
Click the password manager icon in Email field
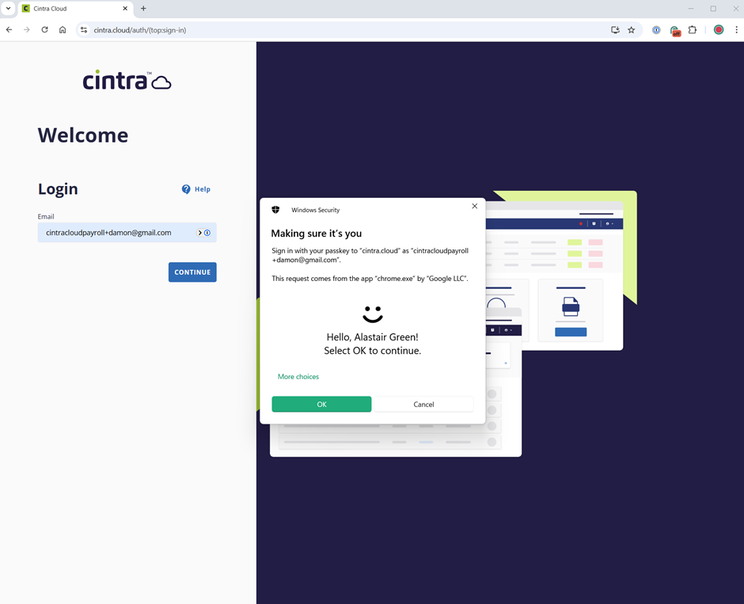point(207,233)
